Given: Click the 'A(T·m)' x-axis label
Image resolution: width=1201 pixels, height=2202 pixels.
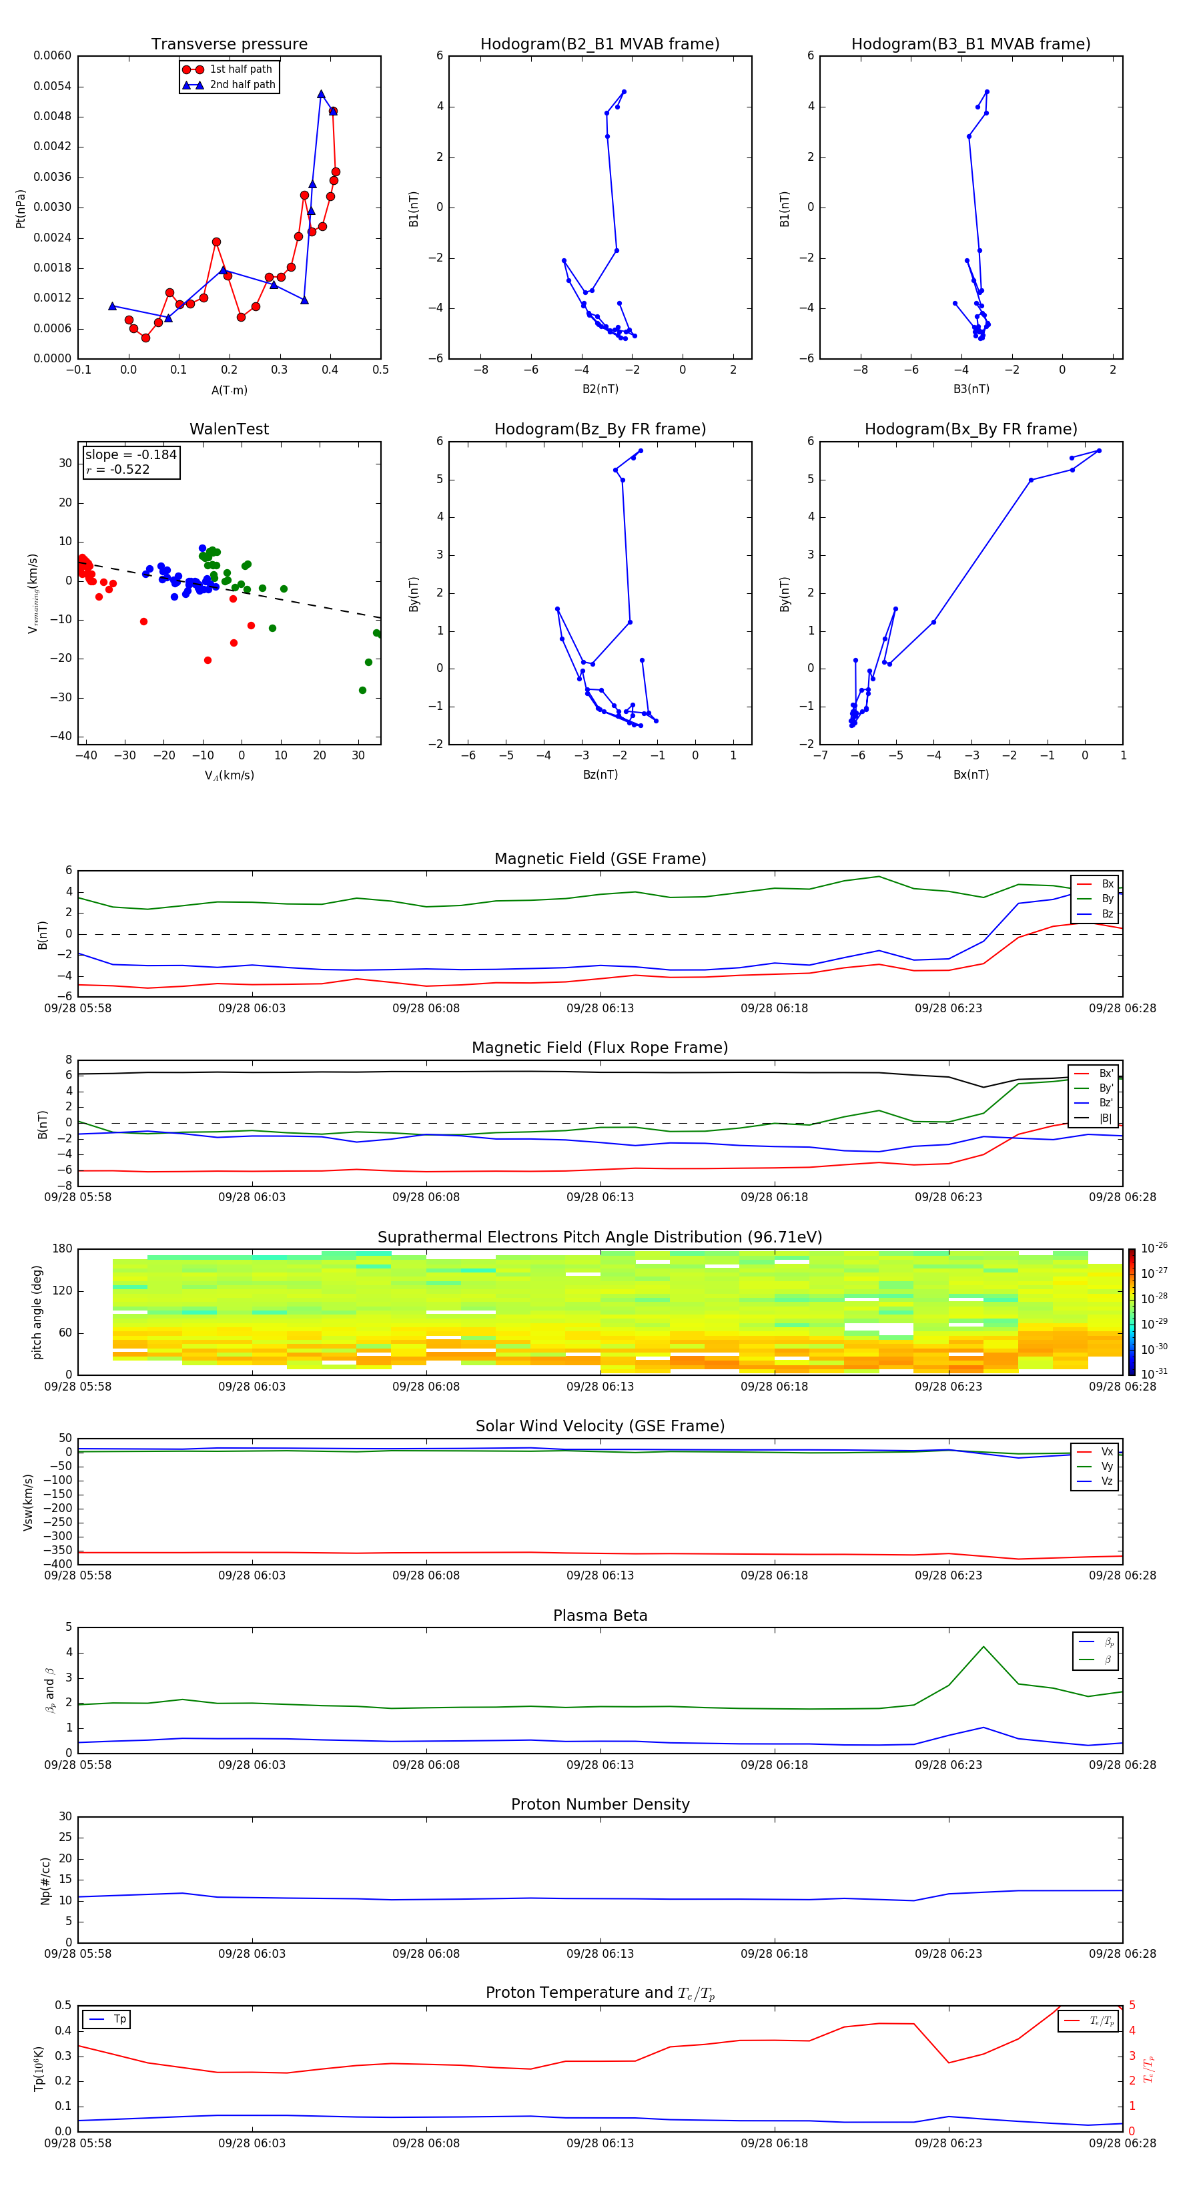Looking at the screenshot, I should tap(229, 390).
